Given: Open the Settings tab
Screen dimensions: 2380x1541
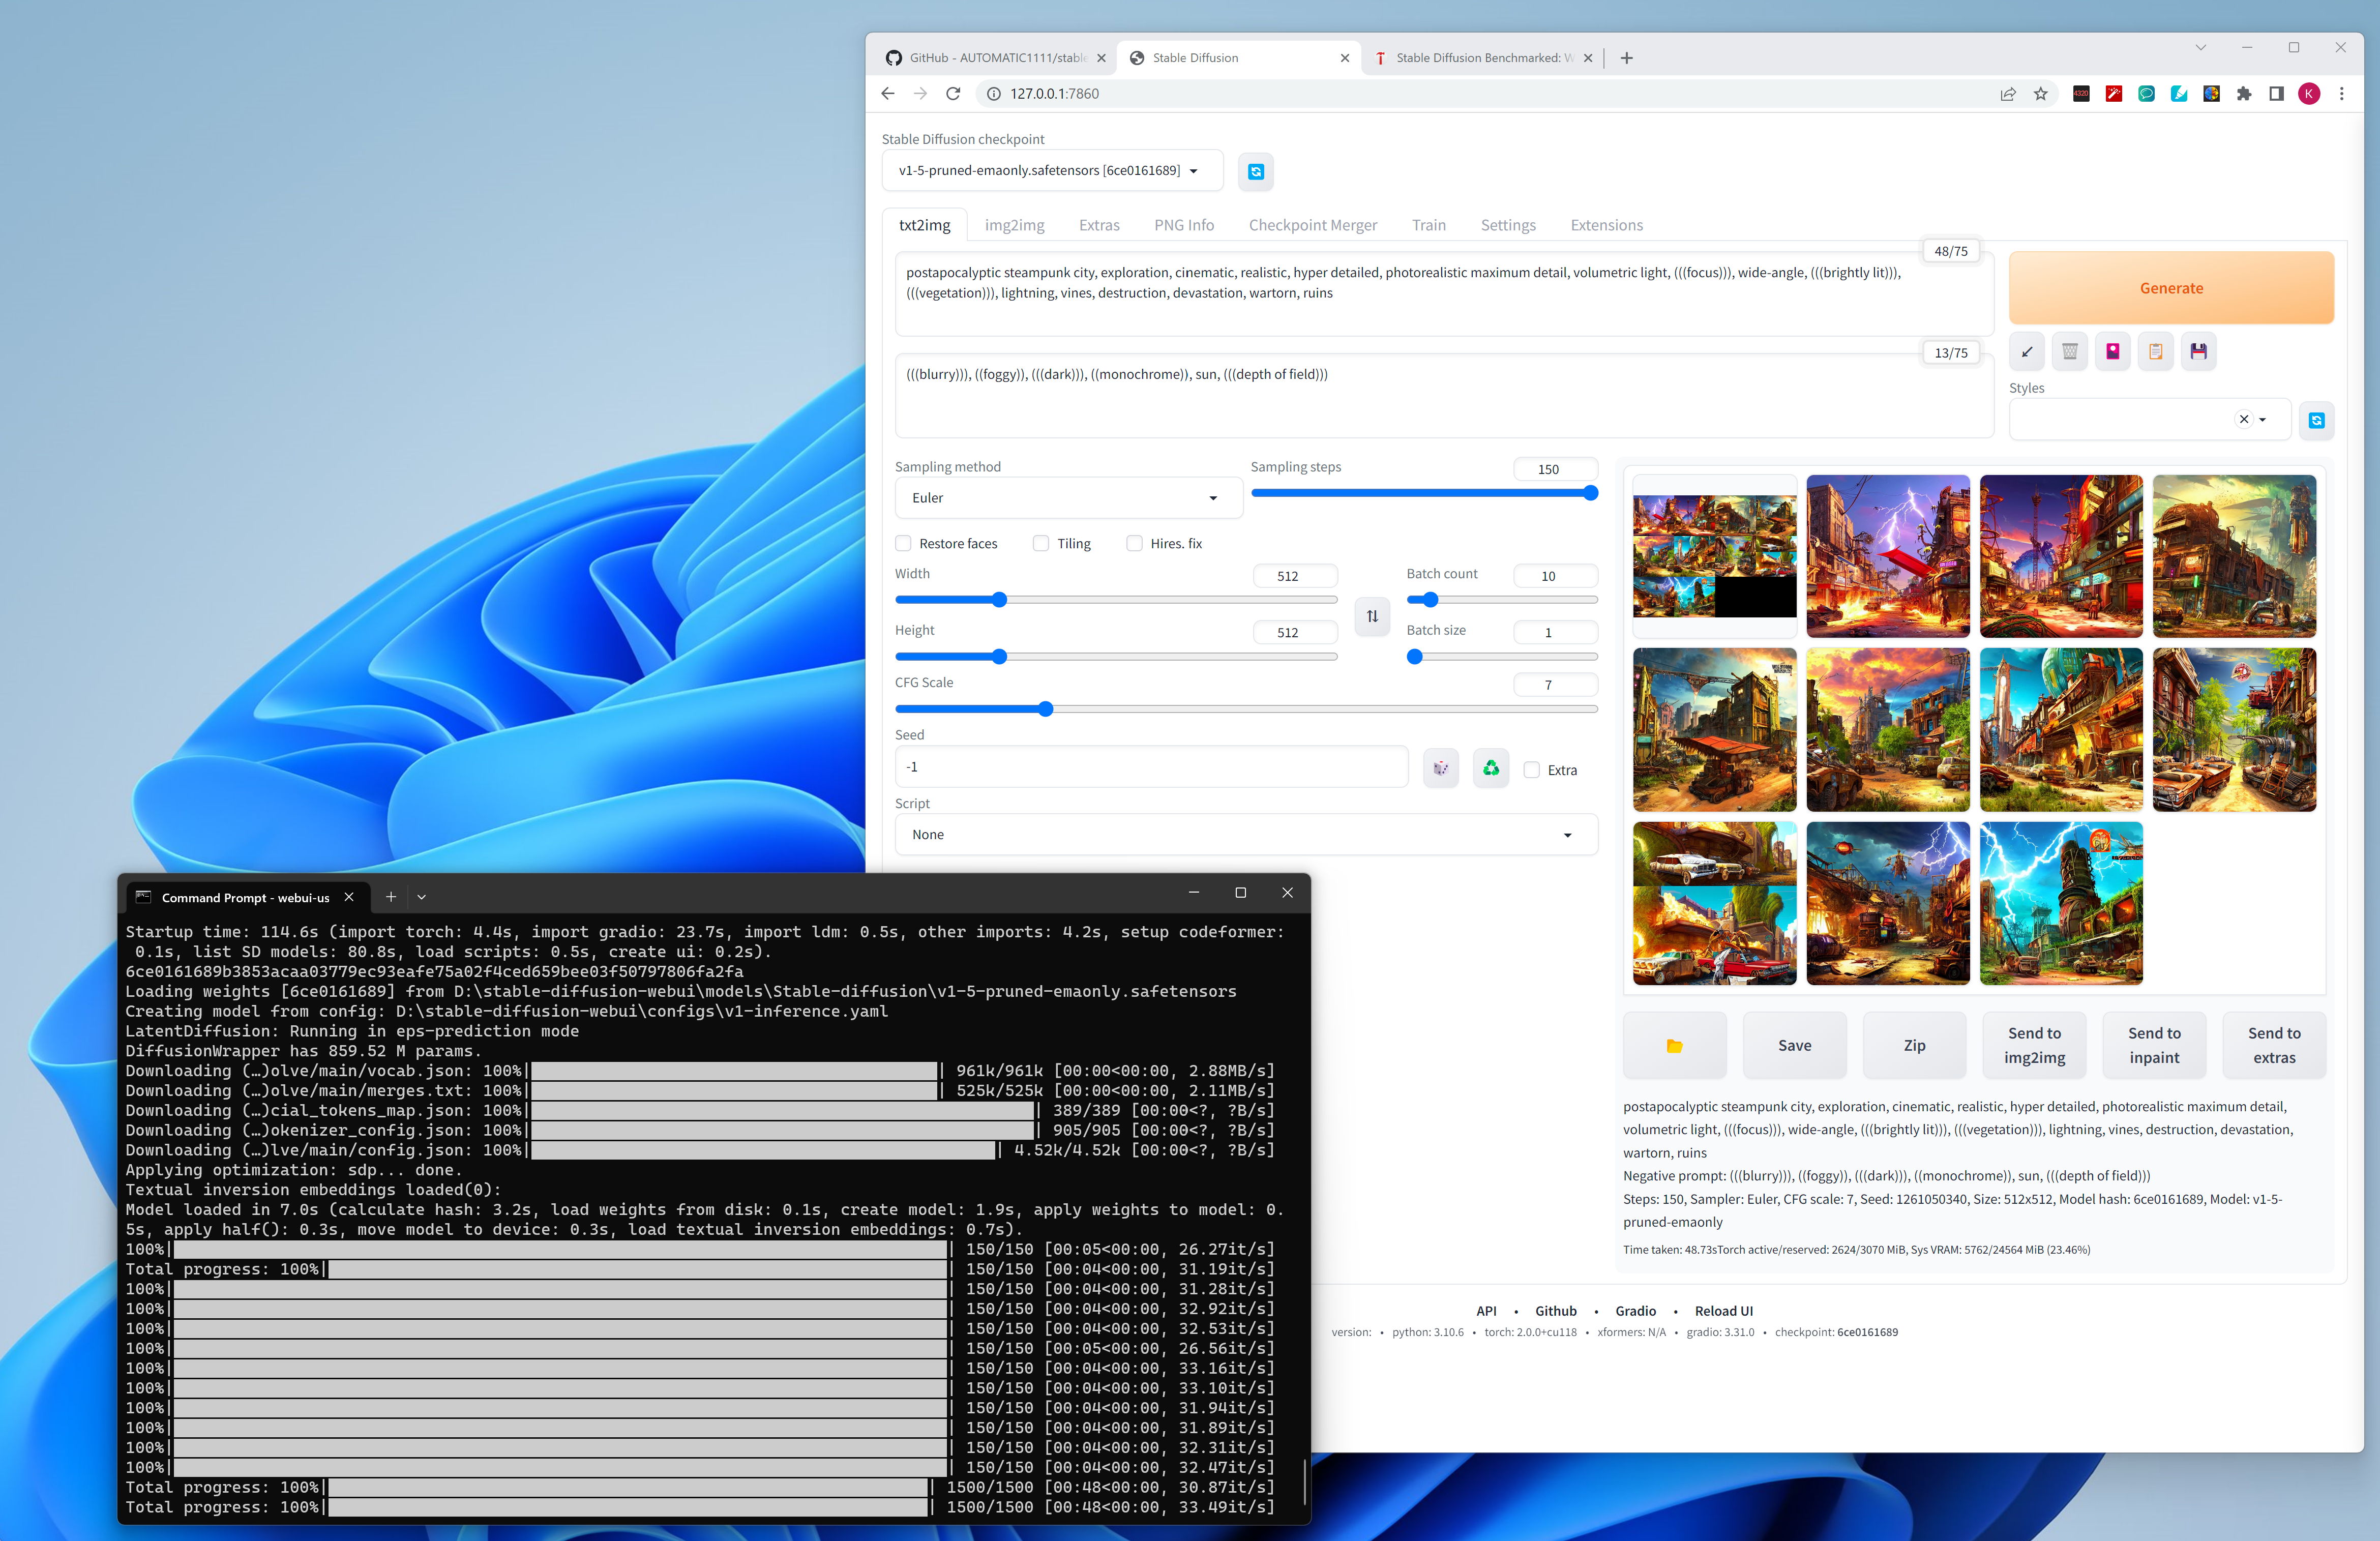Looking at the screenshot, I should point(1507,225).
